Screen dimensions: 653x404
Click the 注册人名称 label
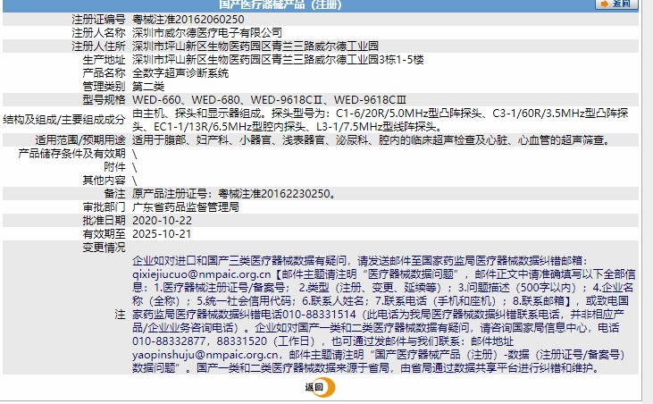(x=98, y=33)
